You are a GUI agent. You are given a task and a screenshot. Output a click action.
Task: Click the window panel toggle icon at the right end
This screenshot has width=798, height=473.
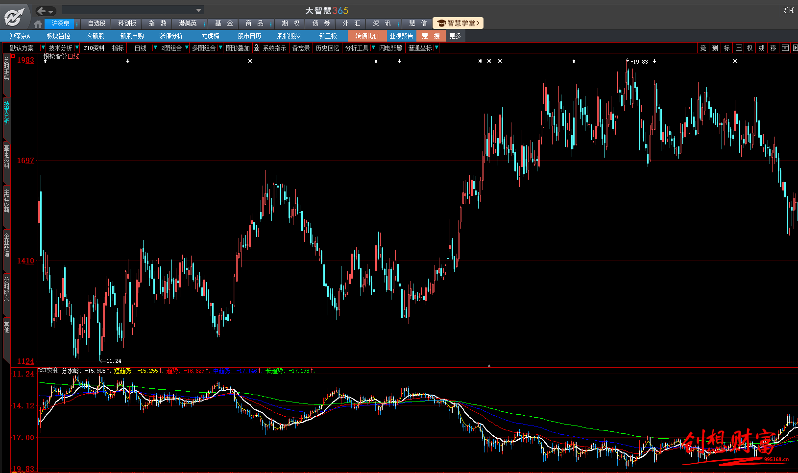(x=785, y=47)
